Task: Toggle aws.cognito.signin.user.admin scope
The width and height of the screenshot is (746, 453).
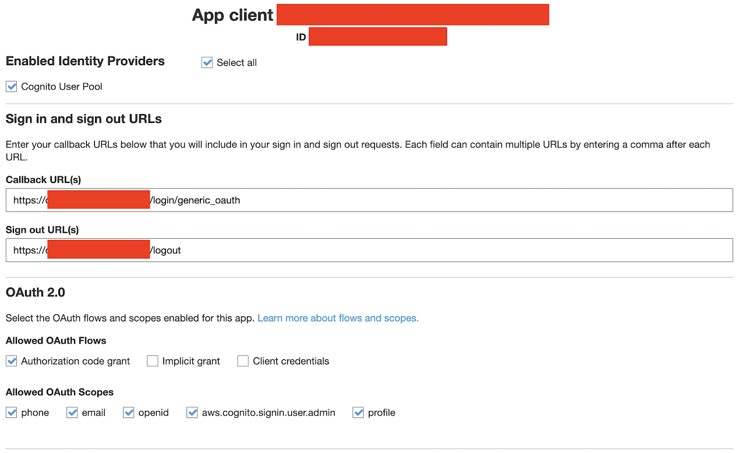Action: (x=192, y=412)
